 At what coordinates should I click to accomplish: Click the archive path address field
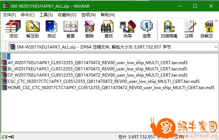click(x=113, y=47)
